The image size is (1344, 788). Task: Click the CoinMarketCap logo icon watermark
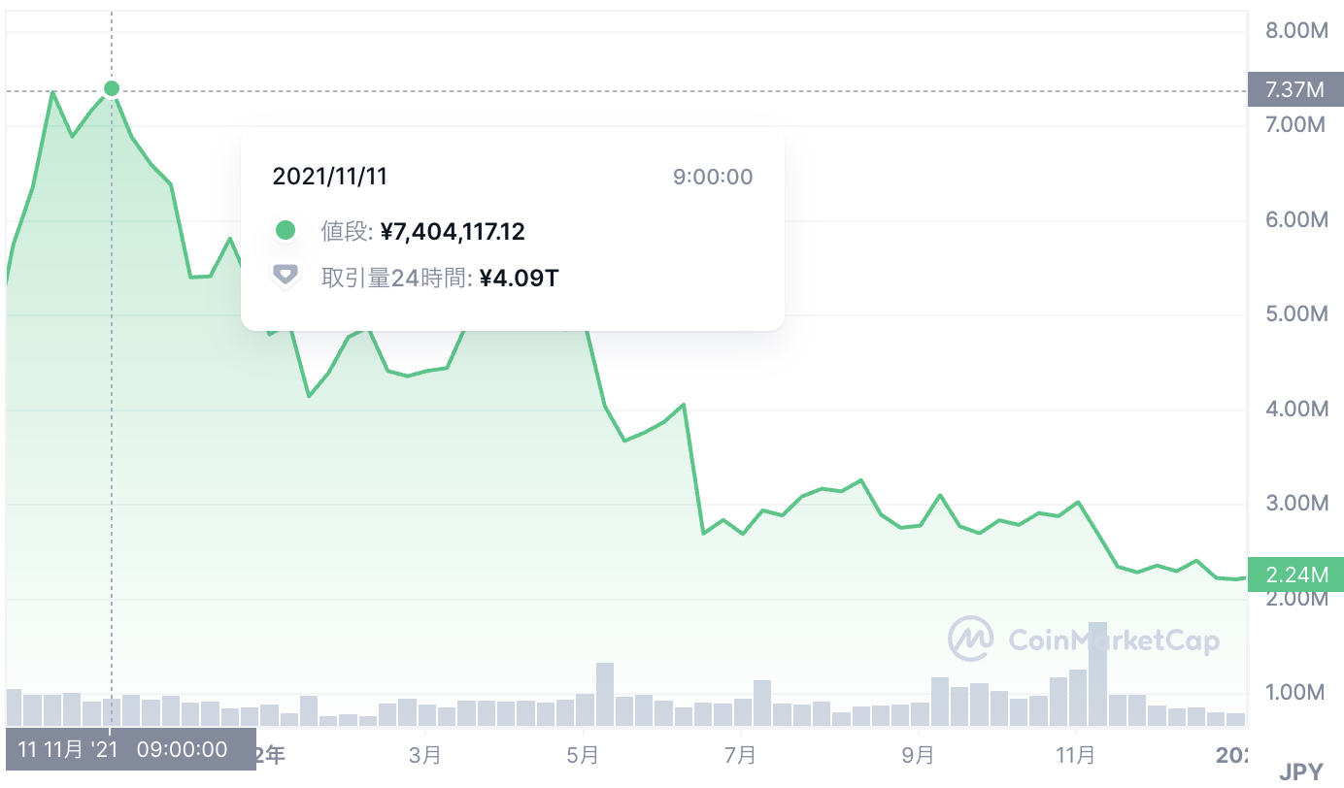971,639
